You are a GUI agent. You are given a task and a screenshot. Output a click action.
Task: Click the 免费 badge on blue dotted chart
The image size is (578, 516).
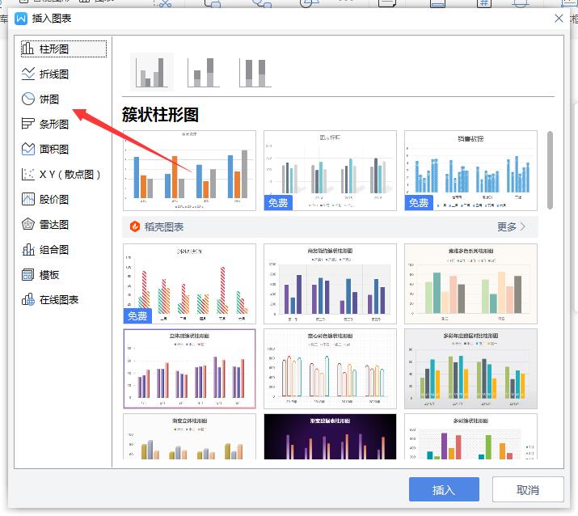419,203
